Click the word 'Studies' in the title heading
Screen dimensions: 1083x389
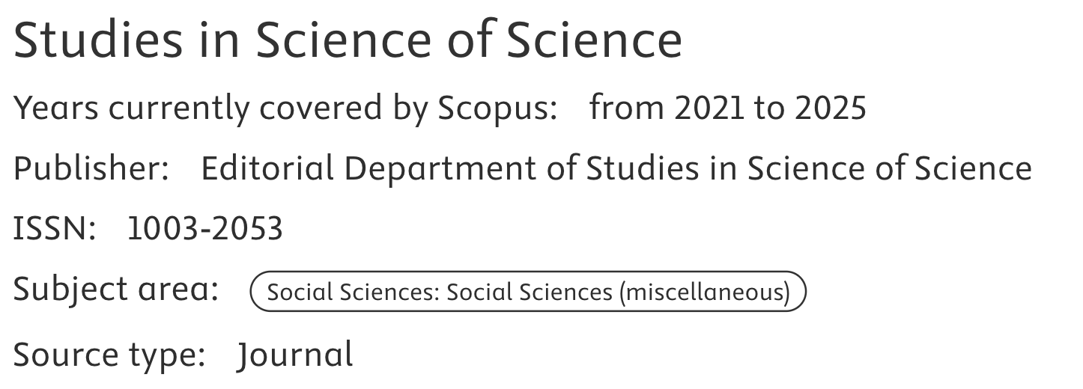pyautogui.click(x=97, y=40)
